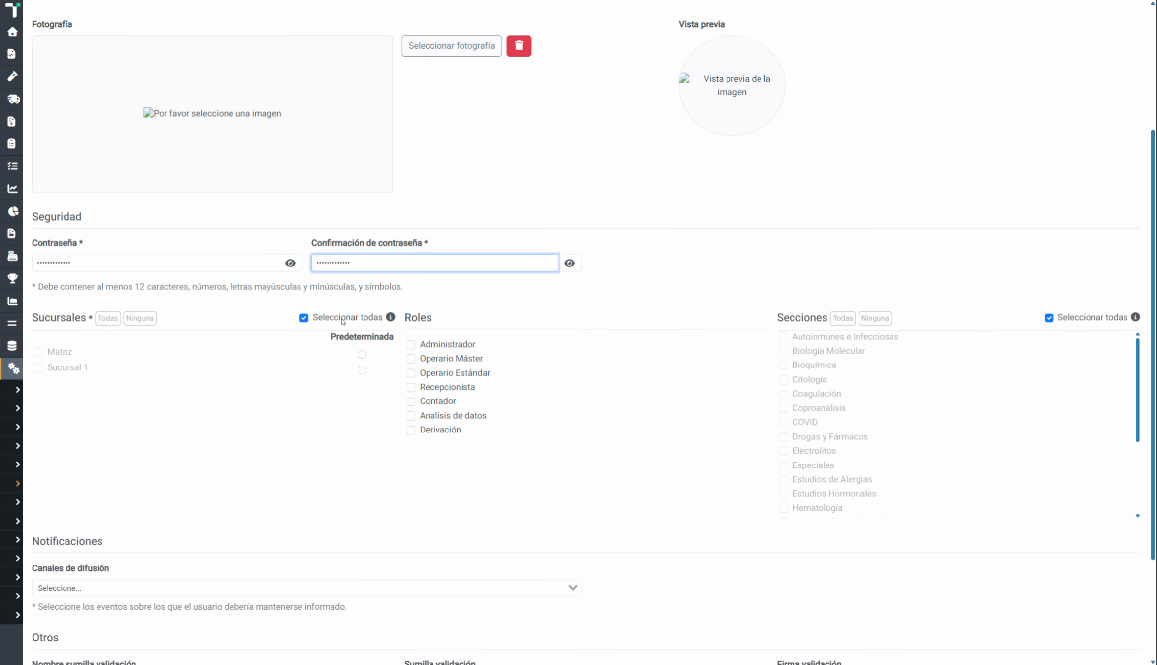Viewport: 1157px width, 665px height.
Task: Open the cash register icon in sidebar
Action: click(12, 256)
